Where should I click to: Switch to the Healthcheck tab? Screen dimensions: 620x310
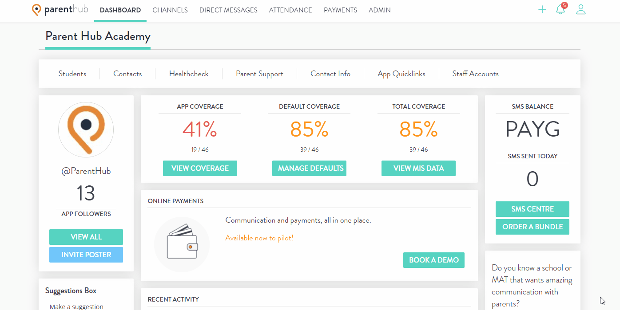tap(189, 74)
